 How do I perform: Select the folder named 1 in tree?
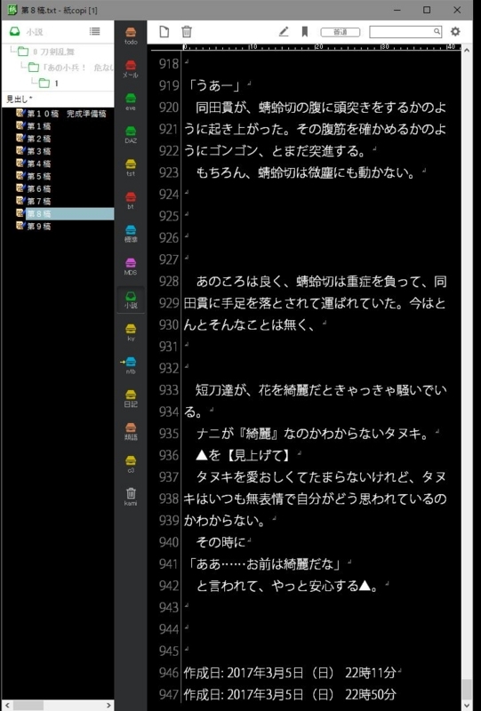(x=50, y=83)
